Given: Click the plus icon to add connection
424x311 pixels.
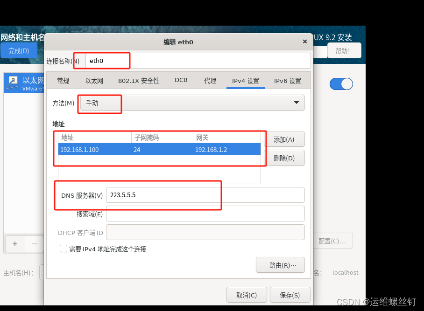Looking at the screenshot, I should [x=15, y=244].
